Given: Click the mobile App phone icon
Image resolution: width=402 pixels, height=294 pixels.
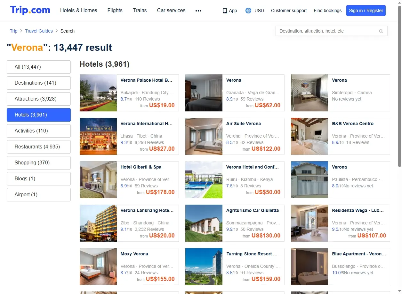Looking at the screenshot, I should click(x=225, y=11).
